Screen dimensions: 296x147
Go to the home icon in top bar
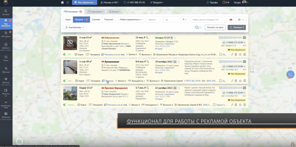62,2
